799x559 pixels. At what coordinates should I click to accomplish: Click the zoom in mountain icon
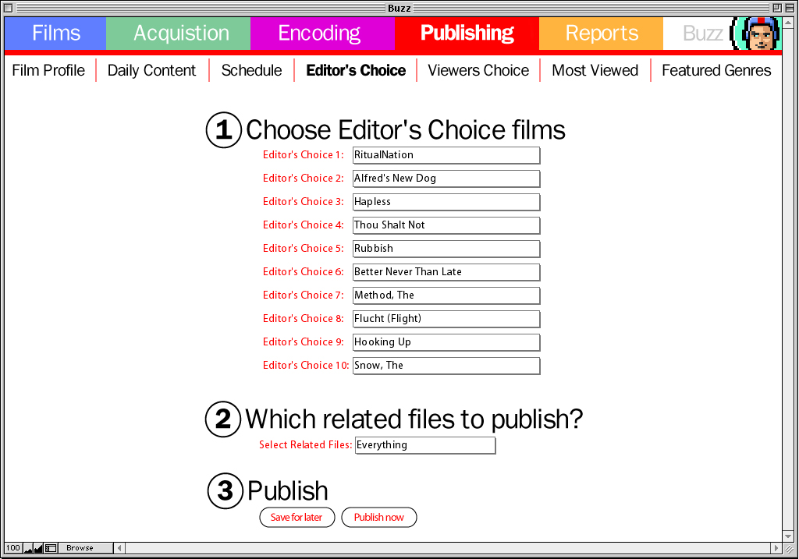pos(39,548)
